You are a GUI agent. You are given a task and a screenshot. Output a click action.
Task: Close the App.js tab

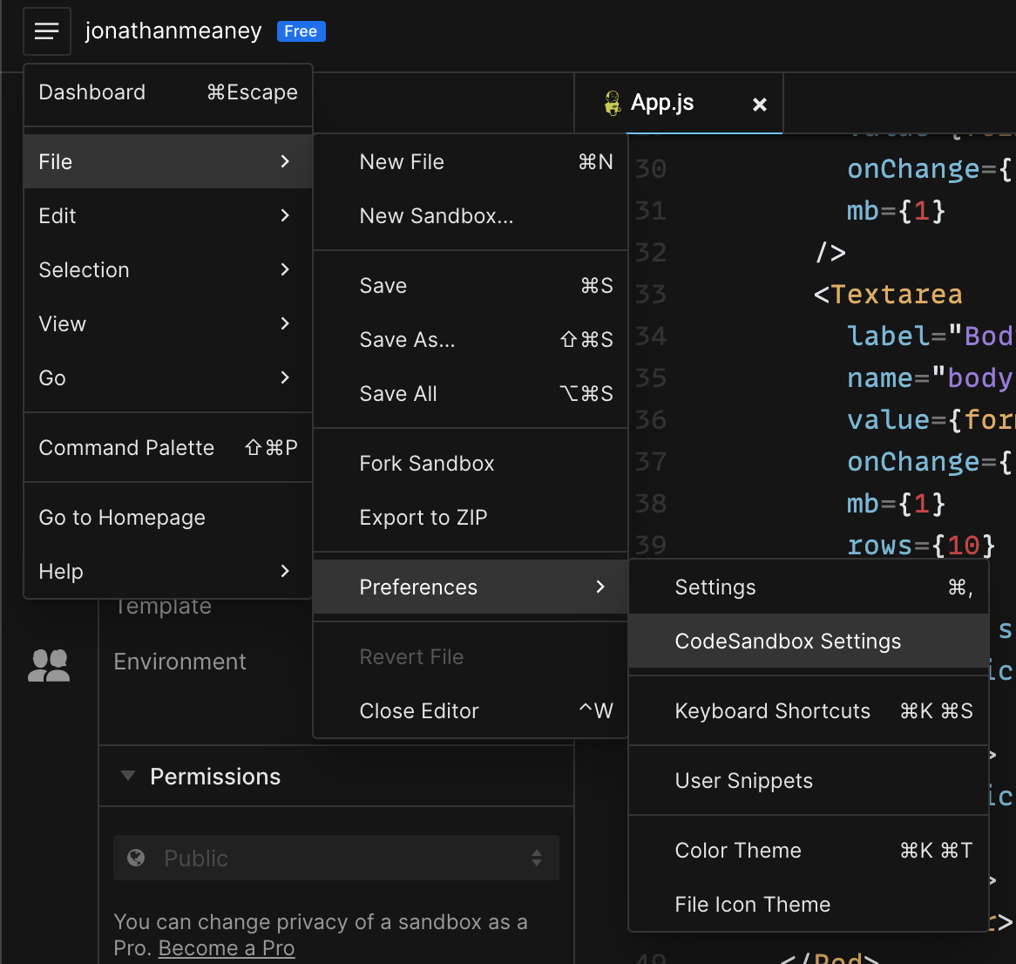[759, 105]
